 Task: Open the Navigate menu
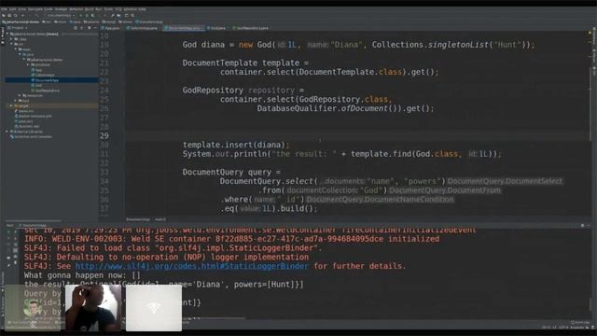(35, 9)
